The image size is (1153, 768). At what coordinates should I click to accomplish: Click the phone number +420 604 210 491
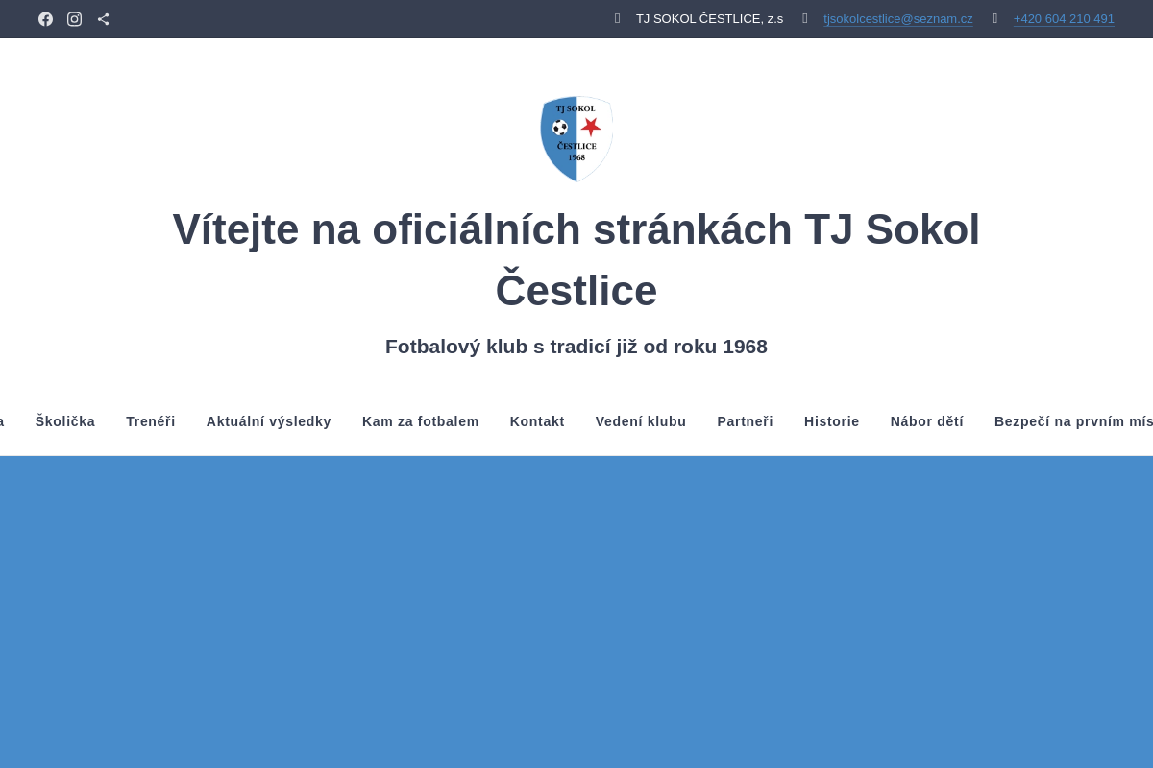[1064, 19]
